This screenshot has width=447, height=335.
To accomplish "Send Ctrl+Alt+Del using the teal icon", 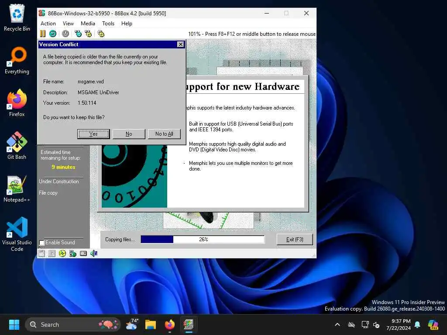I will (x=78, y=34).
